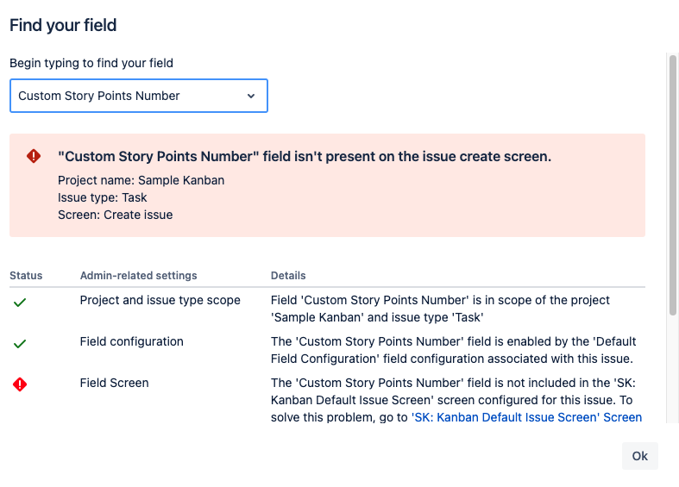Click the green checkmark beside Field configuration
Viewport: 679px width, 487px height.
pyautogui.click(x=20, y=344)
